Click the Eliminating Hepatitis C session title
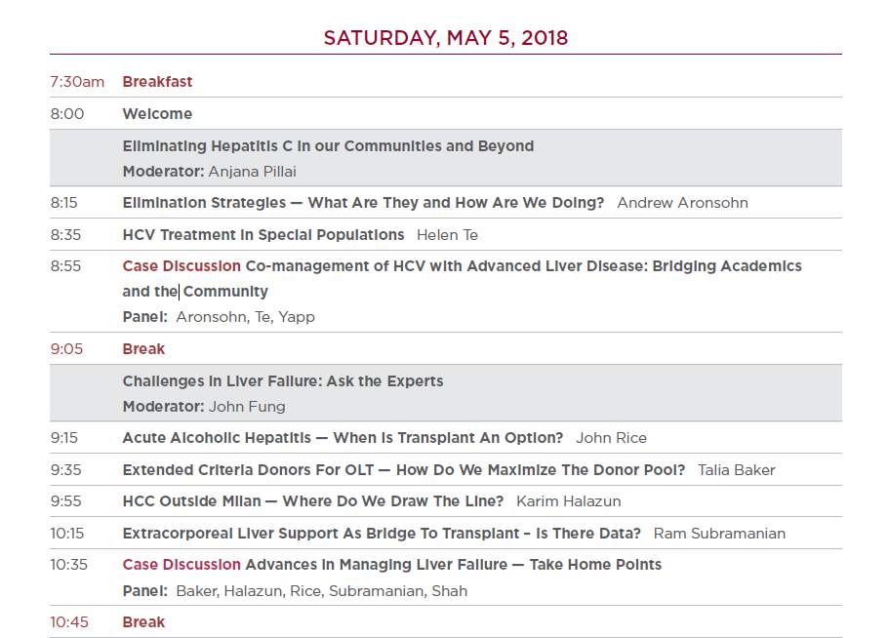This screenshot has width=889, height=638. pos(328,146)
